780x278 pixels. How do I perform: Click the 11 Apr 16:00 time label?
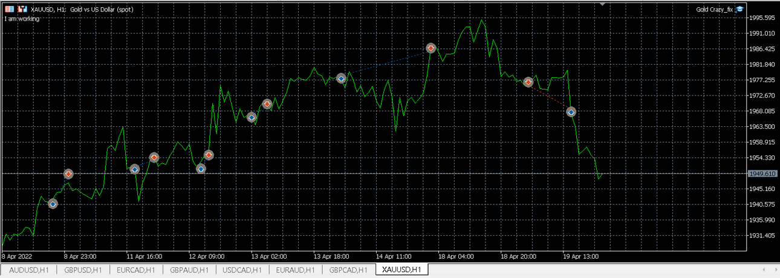pyautogui.click(x=143, y=256)
